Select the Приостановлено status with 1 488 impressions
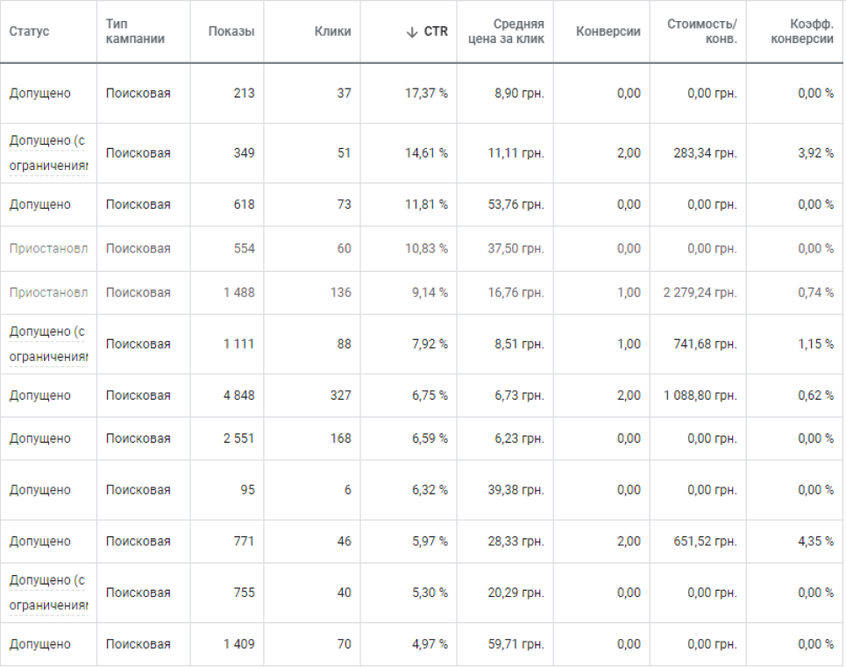This screenshot has width=846, height=667. (48, 293)
